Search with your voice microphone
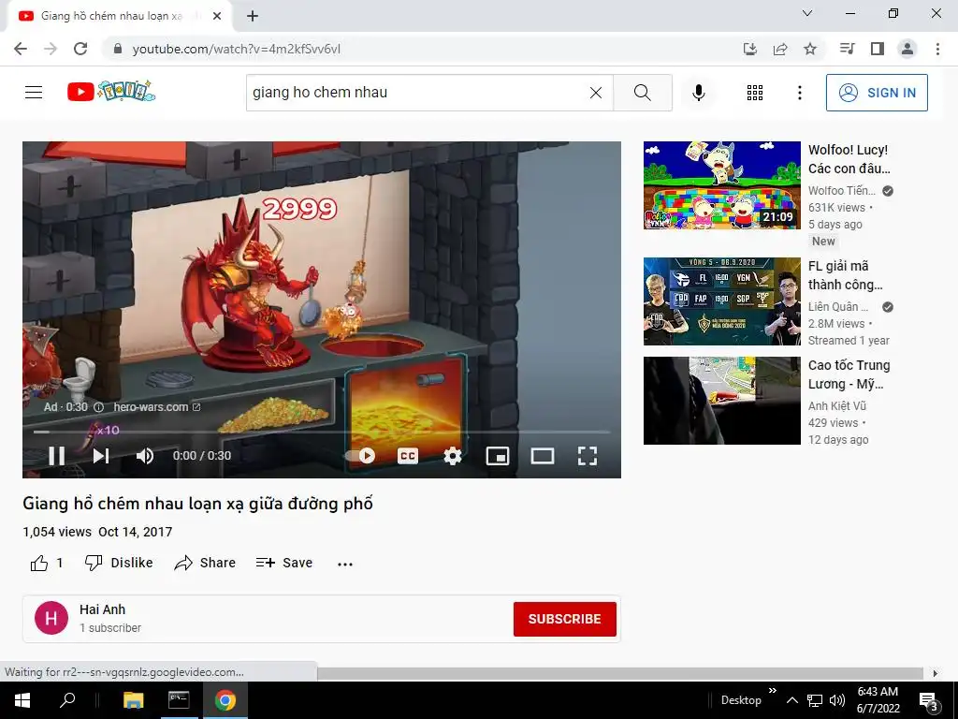The image size is (958, 719). (x=699, y=93)
